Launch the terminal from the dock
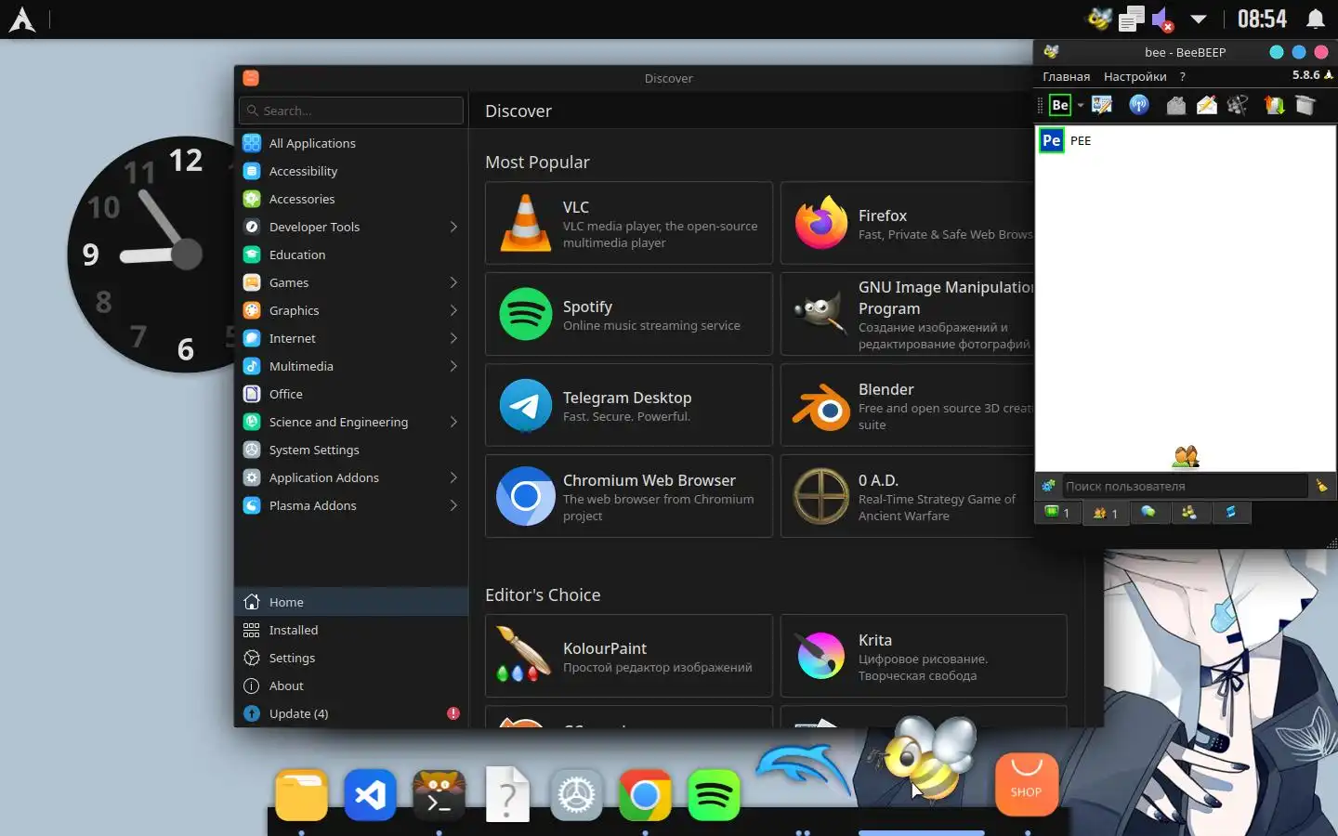The width and height of the screenshot is (1338, 836). [x=439, y=795]
